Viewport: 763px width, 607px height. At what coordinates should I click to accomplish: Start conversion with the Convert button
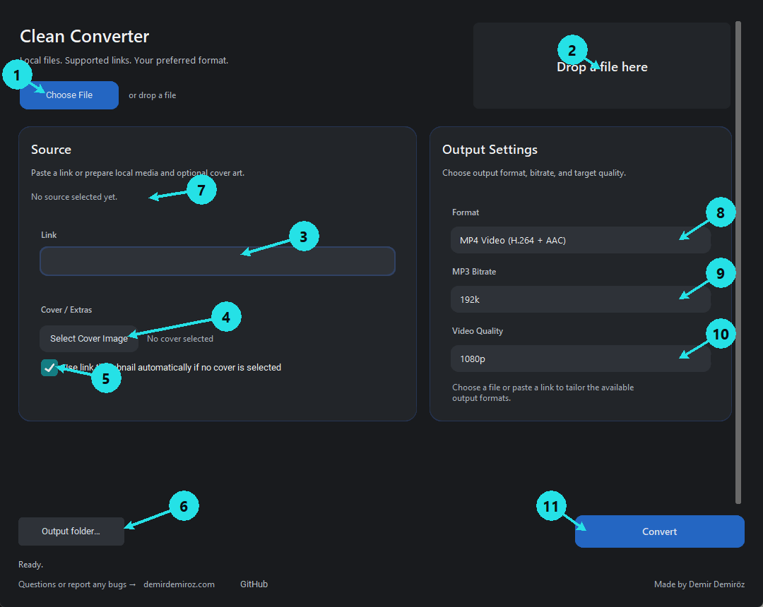pos(659,531)
